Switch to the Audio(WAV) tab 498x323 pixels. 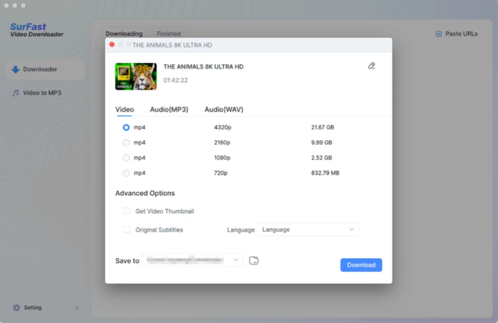tap(224, 109)
